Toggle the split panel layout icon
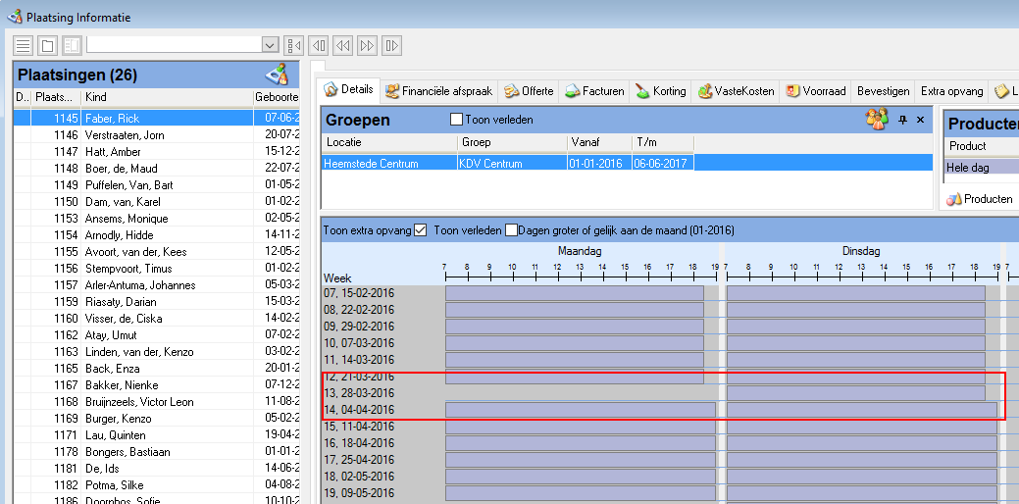 coord(72,45)
